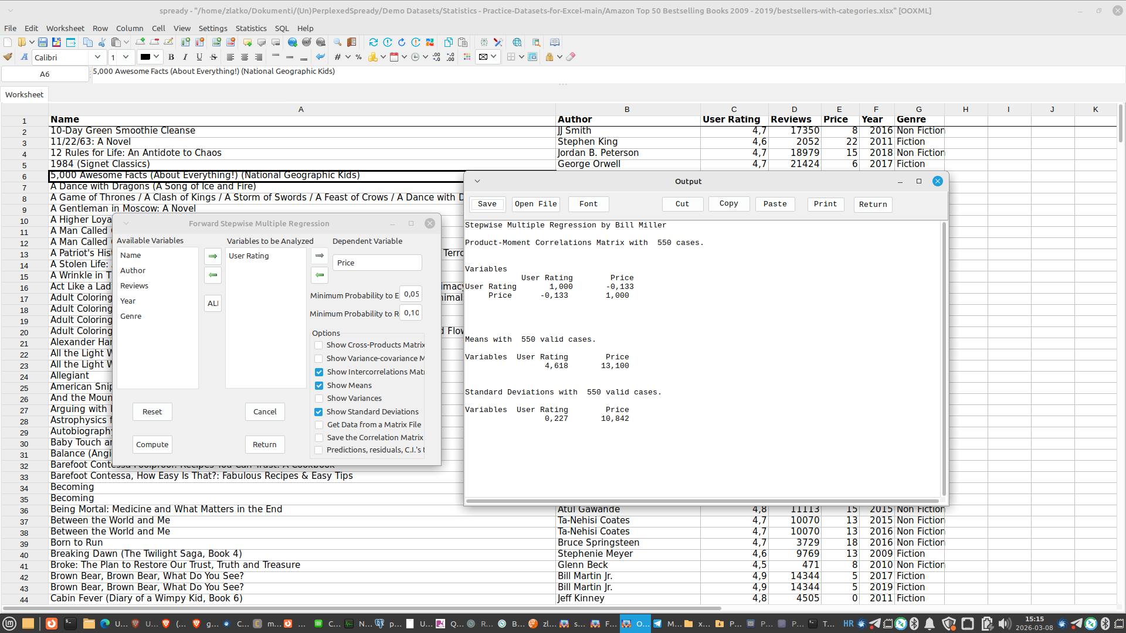Open the SQL menu
Viewport: 1126px width, 633px height.
pyautogui.click(x=281, y=28)
